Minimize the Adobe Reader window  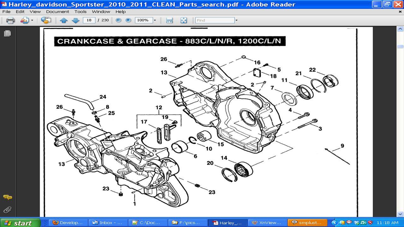pos(377,4)
